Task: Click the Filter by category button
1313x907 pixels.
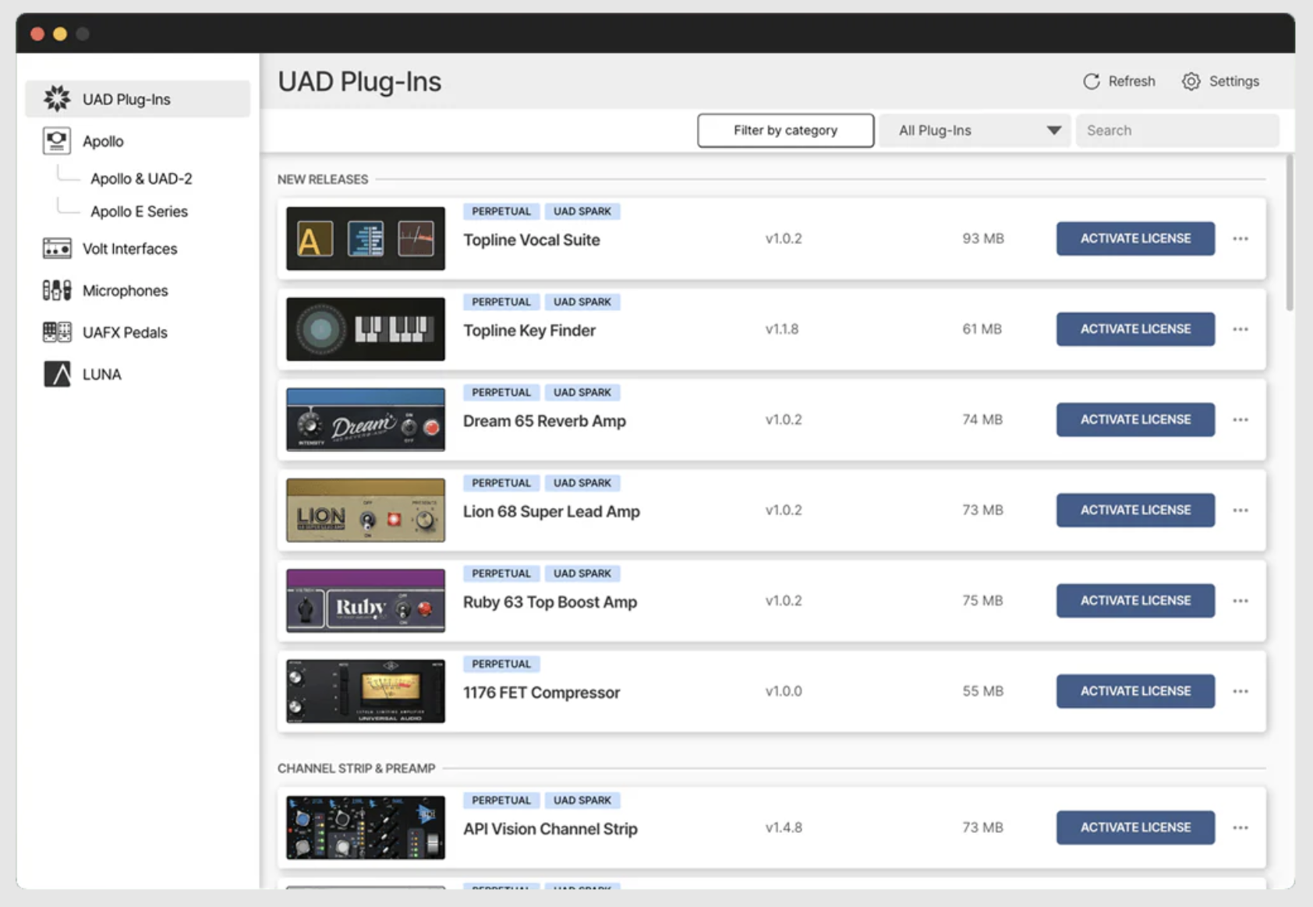Action: 785,130
